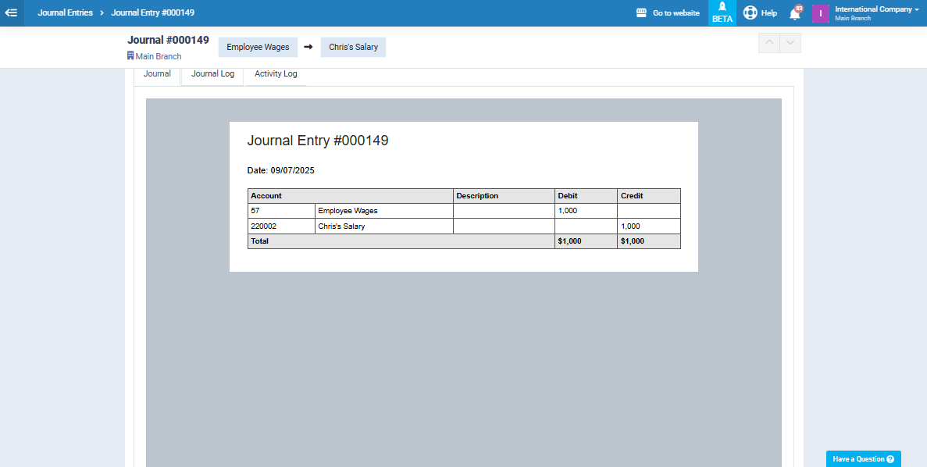This screenshot has width=927, height=467.
Task: Click the sidebar menu collapse icon
Action: tap(12, 13)
